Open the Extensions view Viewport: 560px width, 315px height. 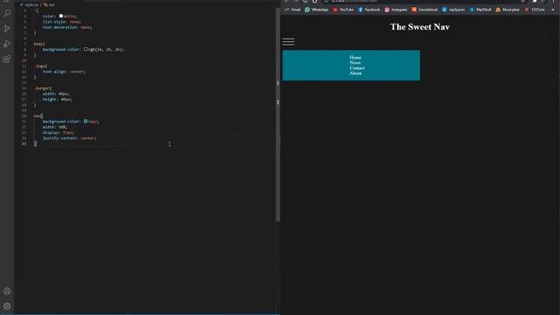pyautogui.click(x=7, y=59)
